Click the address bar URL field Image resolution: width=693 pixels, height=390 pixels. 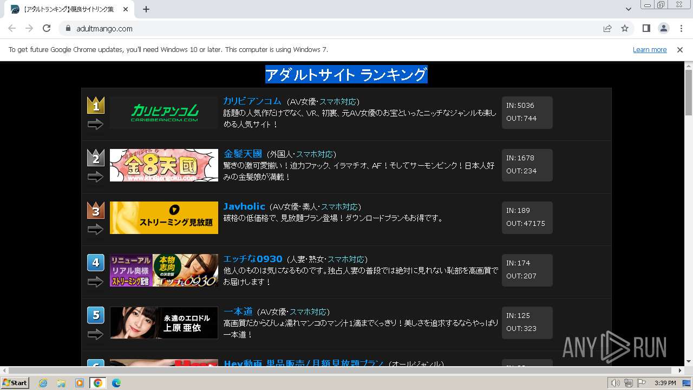coord(330,29)
